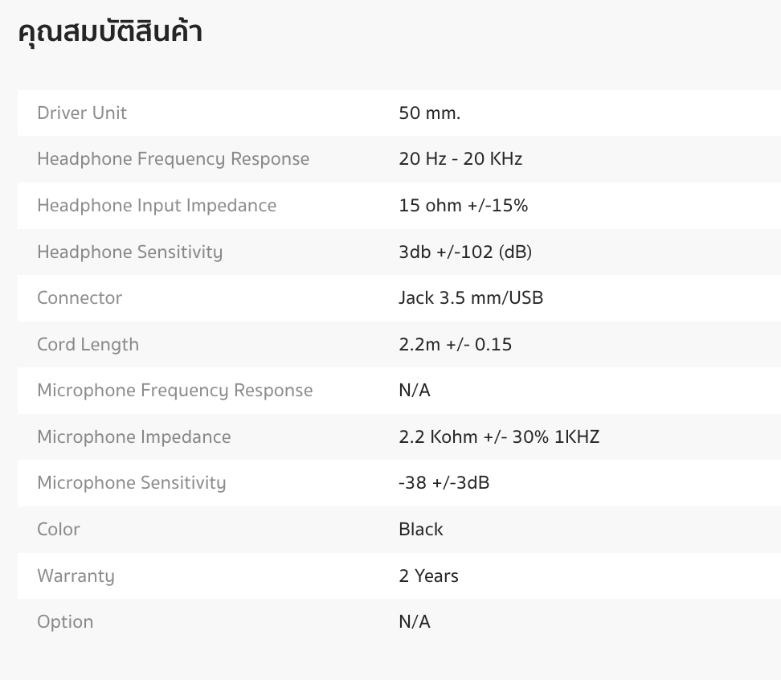Select the Option row label
This screenshot has width=781, height=680.
coord(65,622)
